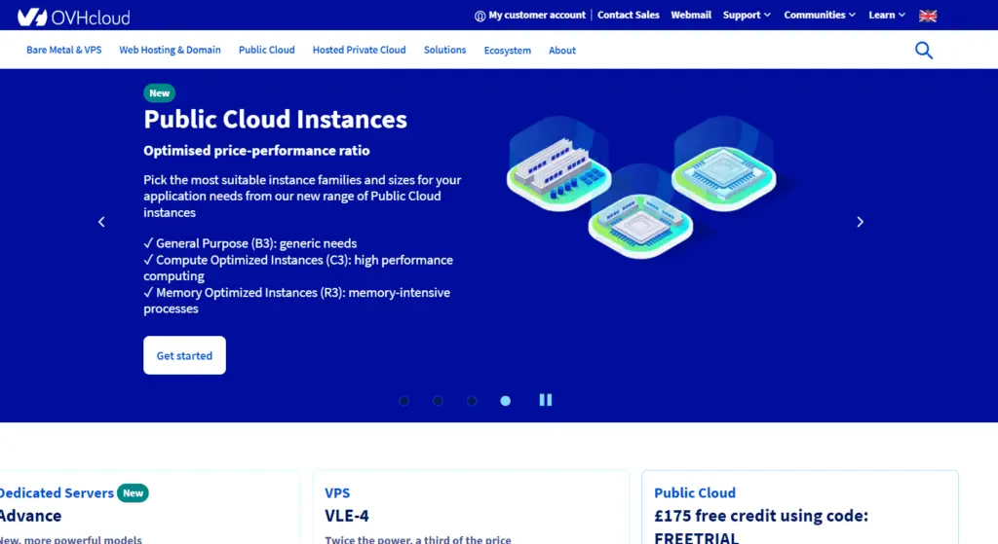Viewport: 998px width, 544px height.
Task: Open Hosted Private Cloud menu
Action: coord(359,50)
